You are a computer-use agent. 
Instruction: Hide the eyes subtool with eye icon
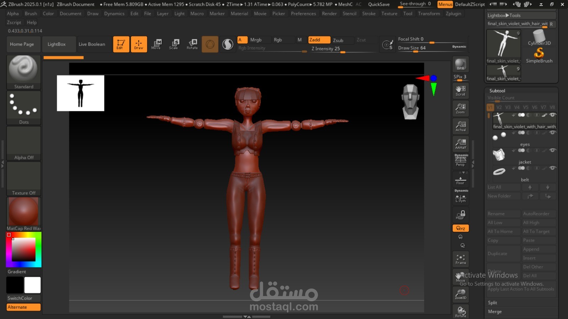tap(552, 133)
